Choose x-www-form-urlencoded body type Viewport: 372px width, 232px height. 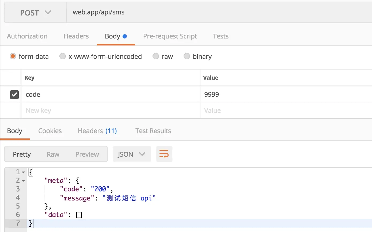tap(62, 56)
